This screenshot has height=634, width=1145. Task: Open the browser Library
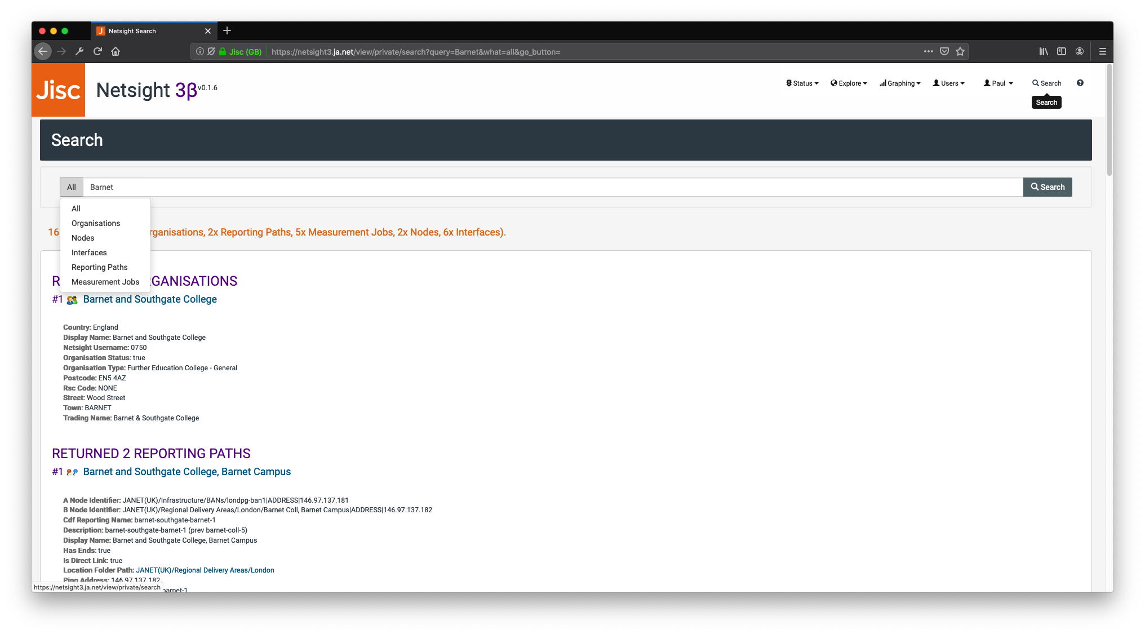[x=1044, y=51]
